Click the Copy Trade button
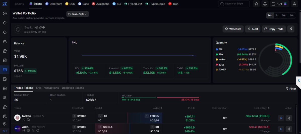Screen dimensions: 301x134 click(274, 29)
